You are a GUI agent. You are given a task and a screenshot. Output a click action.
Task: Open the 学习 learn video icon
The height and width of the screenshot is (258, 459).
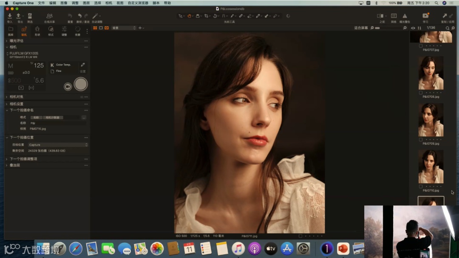coord(425,16)
